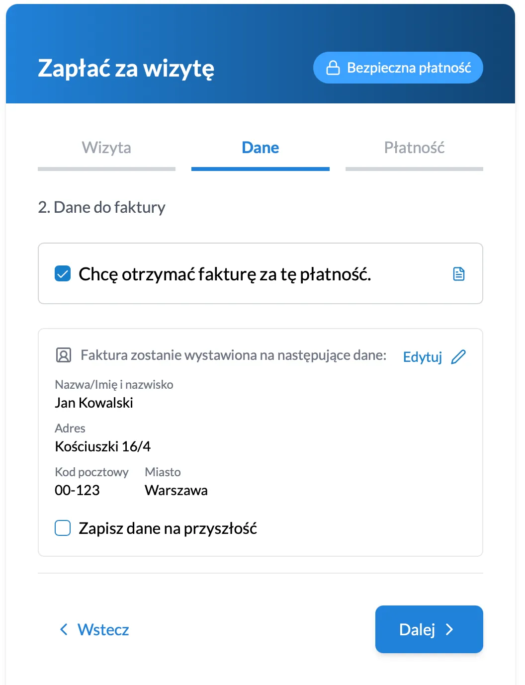Uncheck Chcę otrzymać fakturę za tę płatność
525x685 pixels.
[x=62, y=272]
